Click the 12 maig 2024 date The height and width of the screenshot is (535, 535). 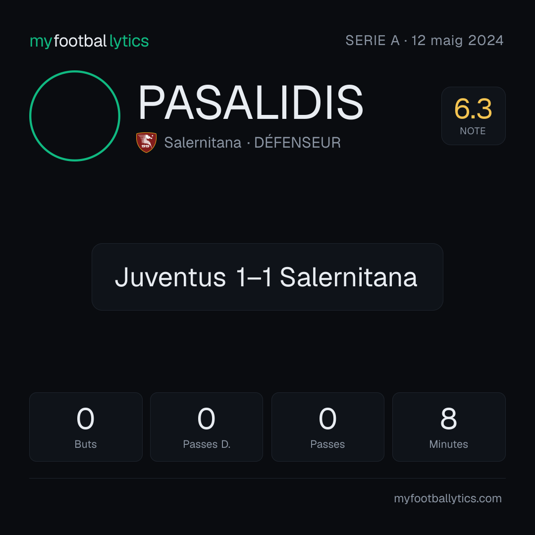[457, 41]
